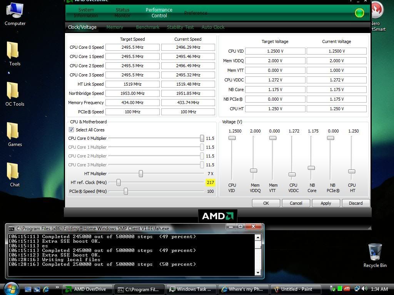Switch to C:\Program Fil... console taskbar button
Viewport: 394px width, 295px height.
(139, 289)
